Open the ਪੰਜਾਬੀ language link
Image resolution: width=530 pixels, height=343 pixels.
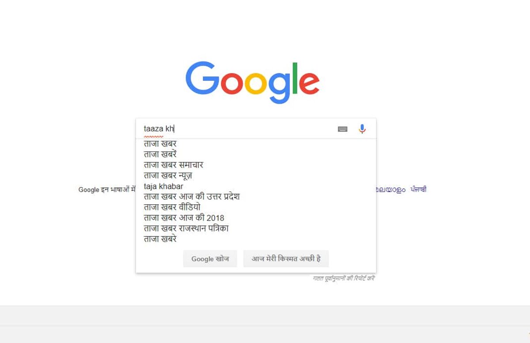(418, 189)
